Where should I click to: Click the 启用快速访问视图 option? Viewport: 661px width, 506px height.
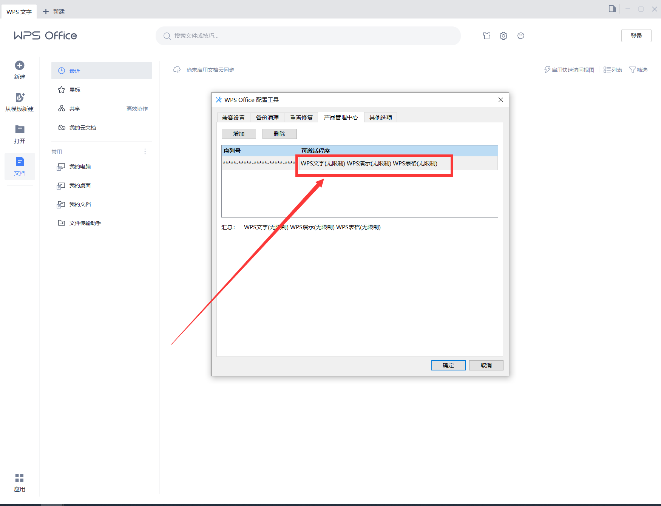(x=569, y=70)
